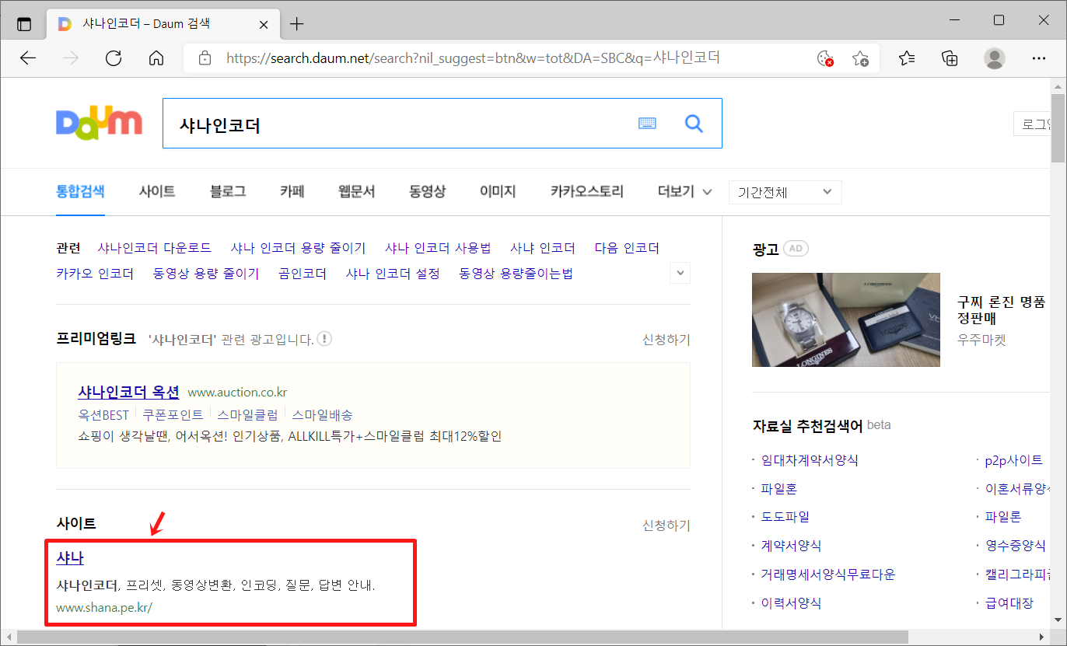Click the Daum logo
The height and width of the screenshot is (646, 1067).
99,122
